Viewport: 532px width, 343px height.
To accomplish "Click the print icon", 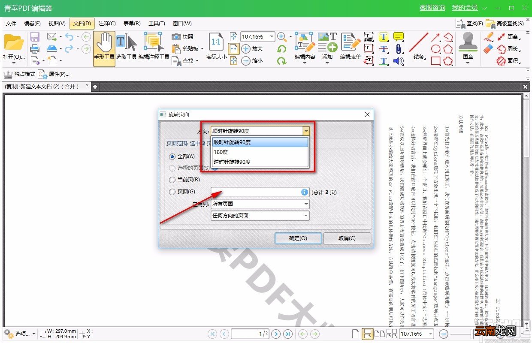I will 35,48.
